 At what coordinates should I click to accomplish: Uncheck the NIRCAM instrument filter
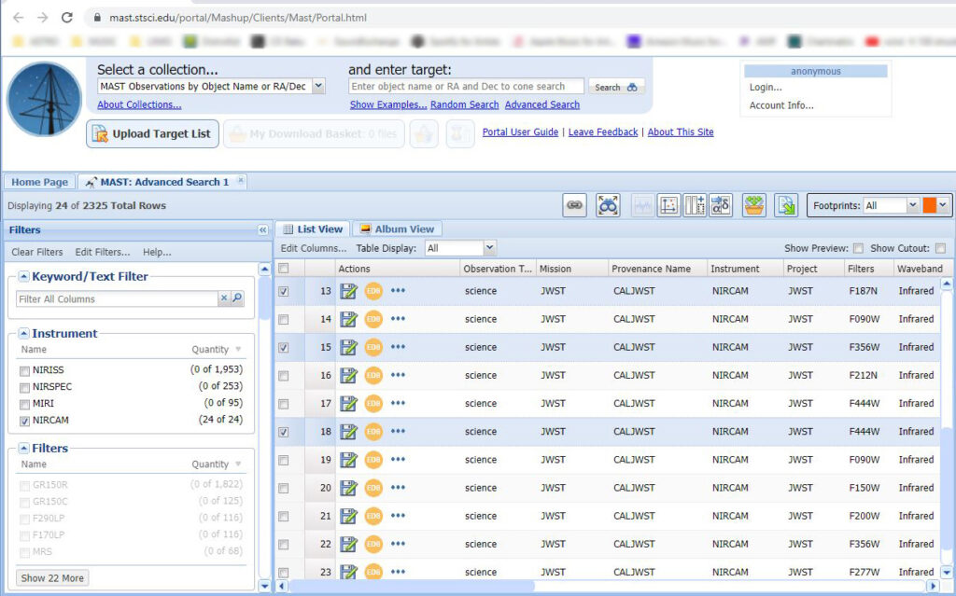pyautogui.click(x=24, y=421)
